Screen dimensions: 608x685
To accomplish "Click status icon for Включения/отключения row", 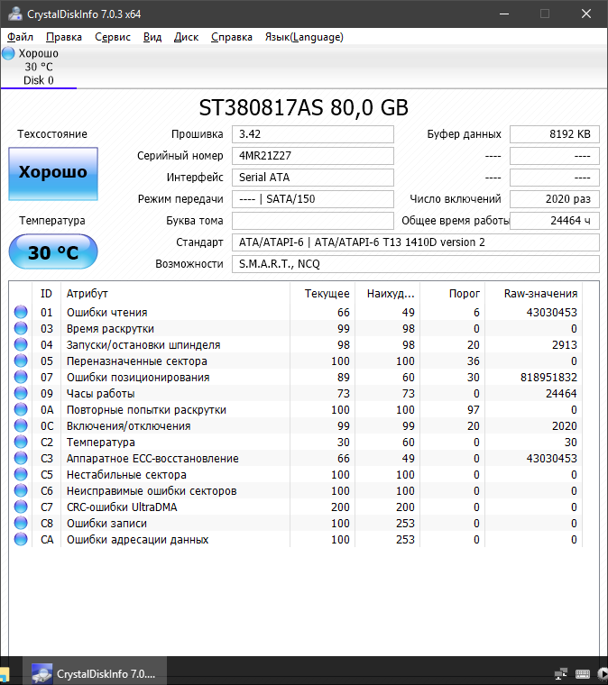I will click(x=21, y=425).
